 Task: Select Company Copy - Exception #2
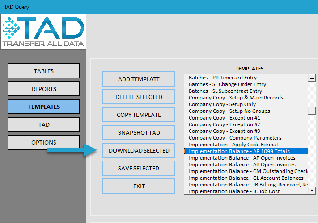pos(246,124)
